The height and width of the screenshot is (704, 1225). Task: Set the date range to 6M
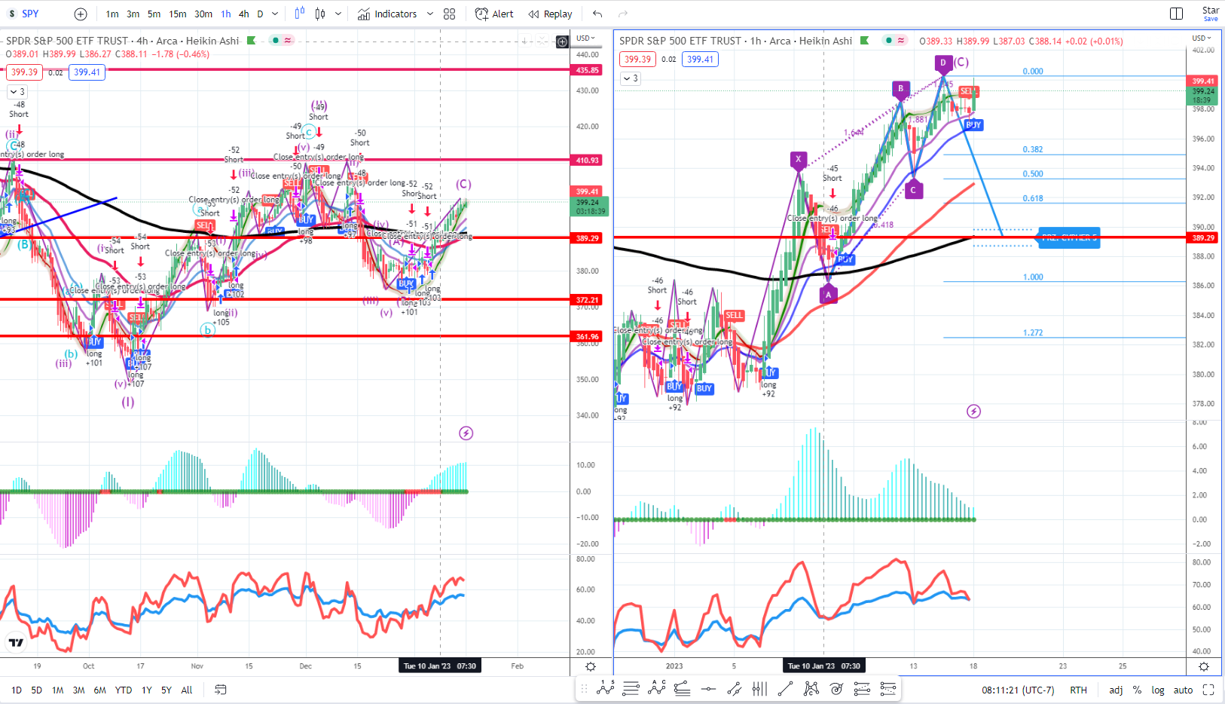[x=100, y=690]
